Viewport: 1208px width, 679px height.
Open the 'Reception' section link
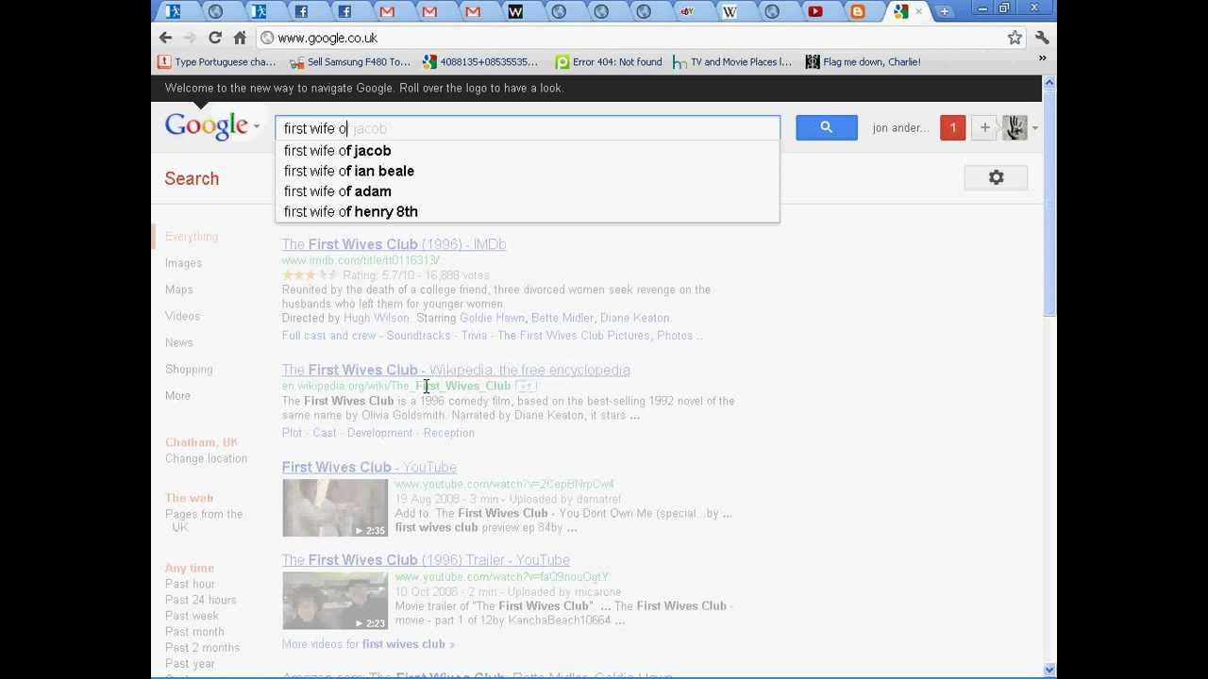[x=449, y=433]
